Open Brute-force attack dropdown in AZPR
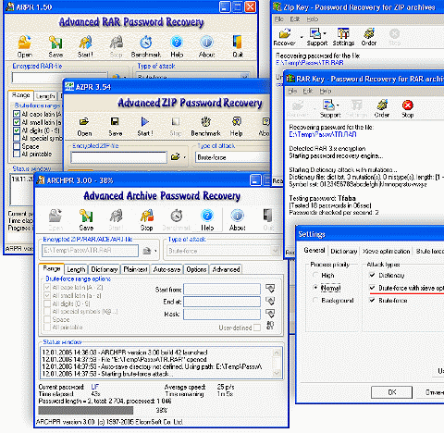The image size is (444, 433). (233, 157)
